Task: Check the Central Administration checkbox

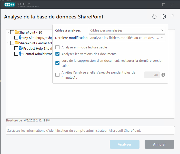Action: (16, 54)
